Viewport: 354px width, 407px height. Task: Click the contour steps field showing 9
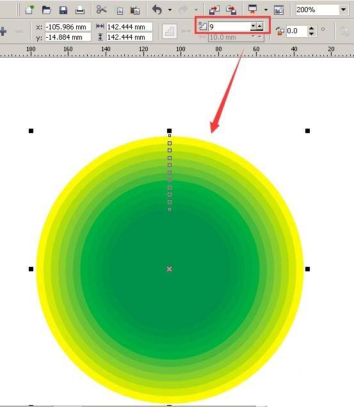[229, 26]
